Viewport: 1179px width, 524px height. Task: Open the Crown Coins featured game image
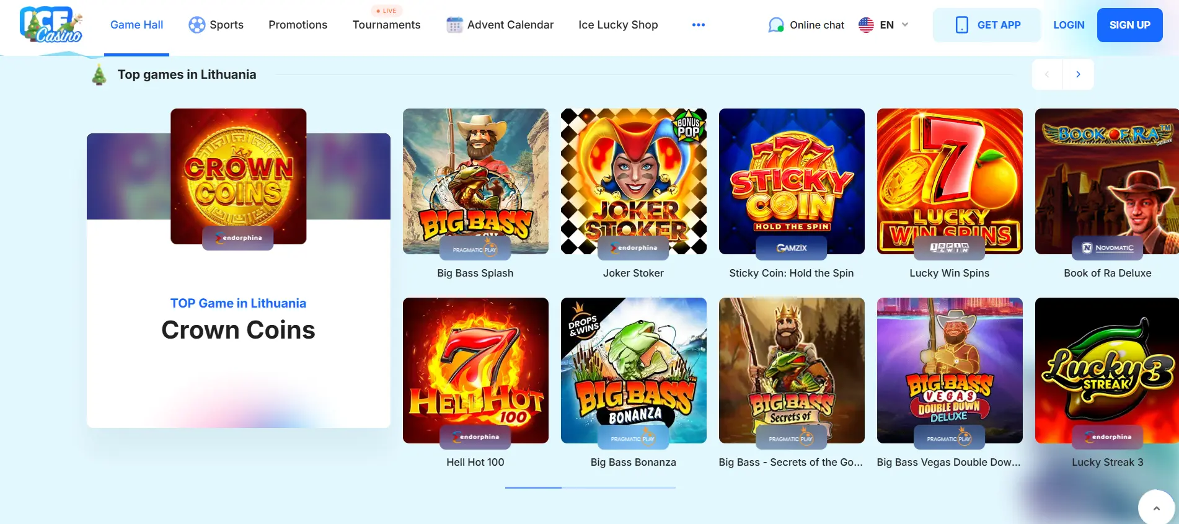[x=239, y=176]
